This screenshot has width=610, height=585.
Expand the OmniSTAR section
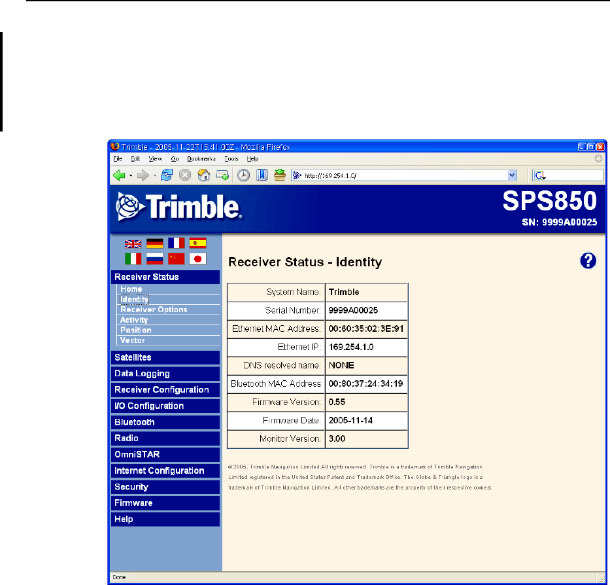click(x=165, y=455)
